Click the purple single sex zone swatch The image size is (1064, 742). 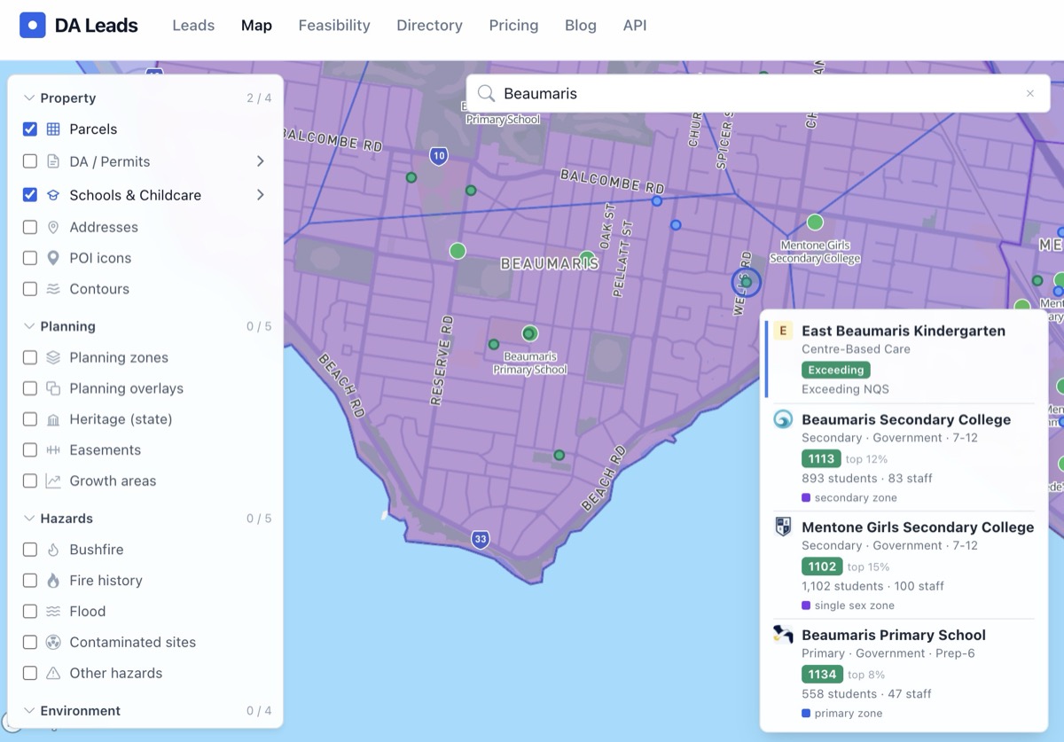tap(806, 606)
